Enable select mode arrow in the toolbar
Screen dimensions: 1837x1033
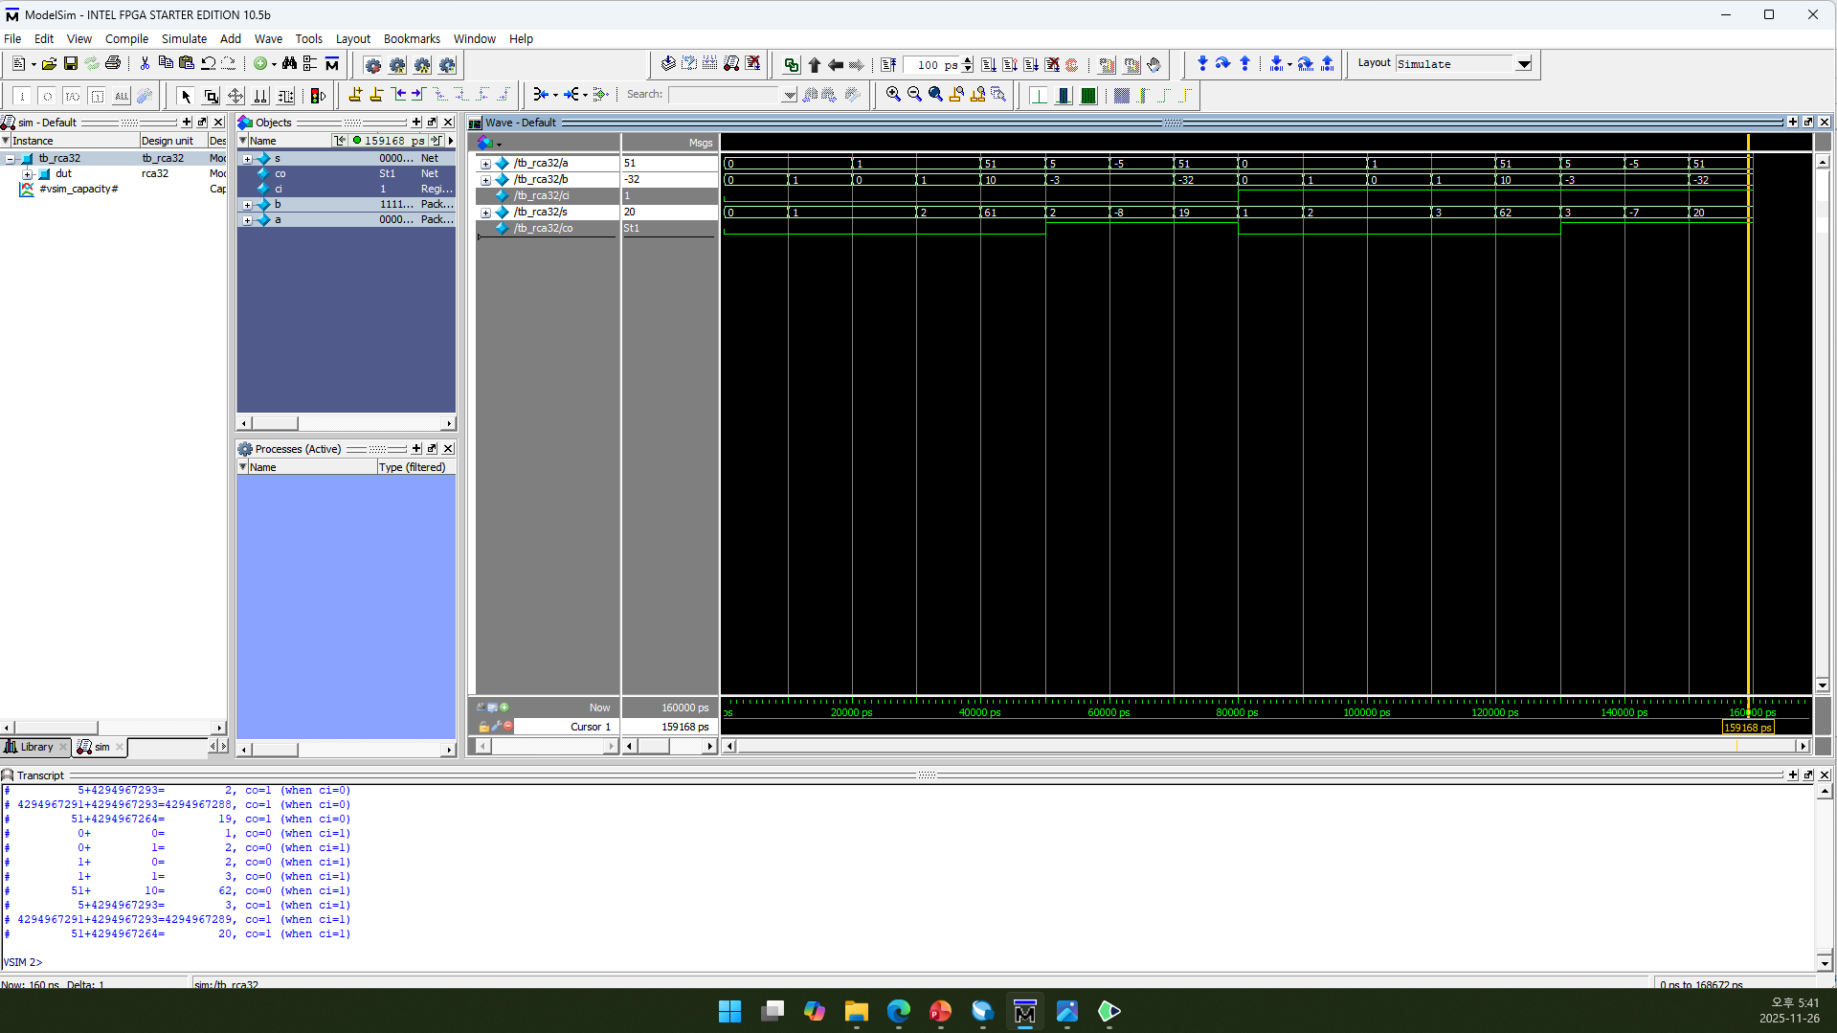[x=185, y=96]
